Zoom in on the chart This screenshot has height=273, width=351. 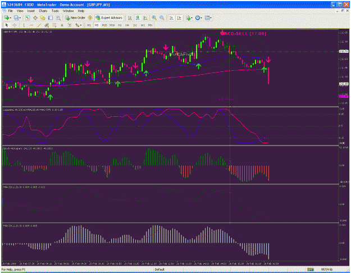tap(154, 17)
